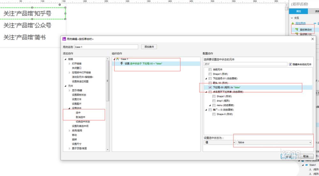Select the 选中 action
Viewport: 319px width, 176px height.
(x=78, y=113)
